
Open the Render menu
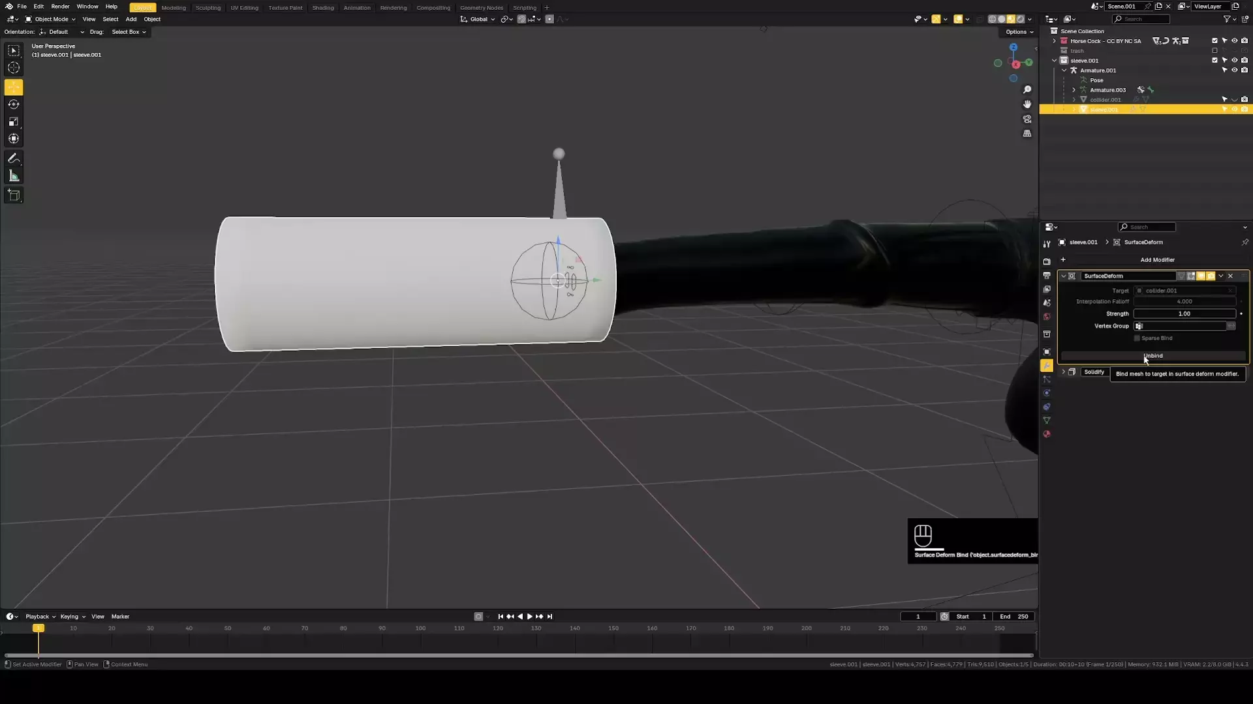60,7
